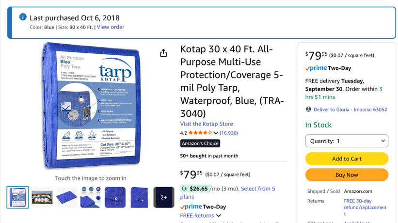Image resolution: width=398 pixels, height=223 pixels.
Task: Select the tarp grommet close-up thumbnail
Action: coord(115,197)
